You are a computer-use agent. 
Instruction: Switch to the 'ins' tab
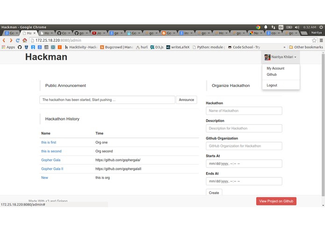pyautogui.click(x=186, y=33)
